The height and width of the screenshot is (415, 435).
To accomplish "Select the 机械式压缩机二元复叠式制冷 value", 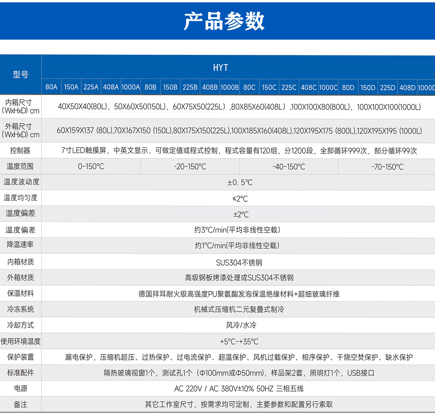I will pos(239,310).
